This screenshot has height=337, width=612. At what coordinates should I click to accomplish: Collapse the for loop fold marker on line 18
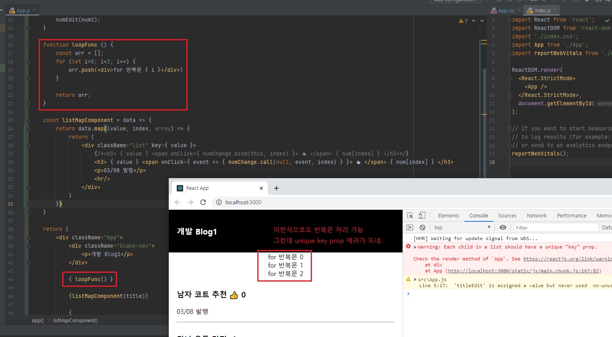28,62
